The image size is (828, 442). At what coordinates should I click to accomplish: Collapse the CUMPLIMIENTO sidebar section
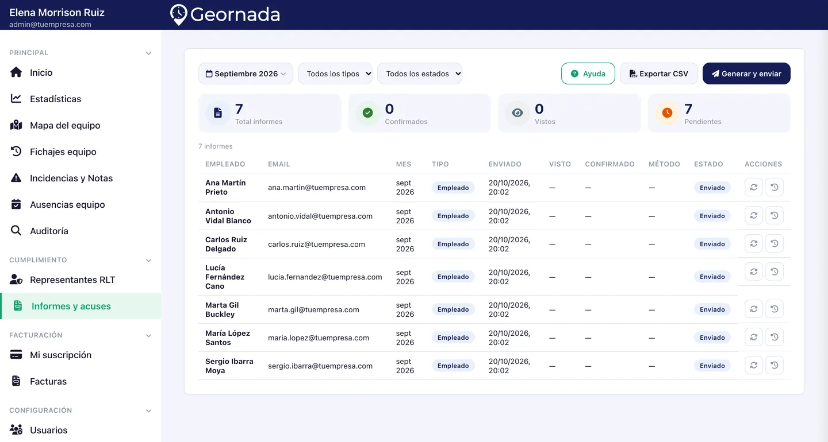point(148,261)
